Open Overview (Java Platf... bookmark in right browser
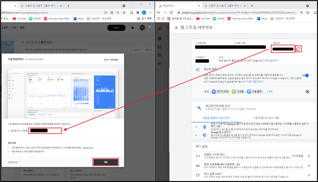The image size is (318, 182). click(x=241, y=19)
